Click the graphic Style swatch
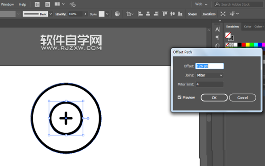The image size is (265, 166). 102,14
